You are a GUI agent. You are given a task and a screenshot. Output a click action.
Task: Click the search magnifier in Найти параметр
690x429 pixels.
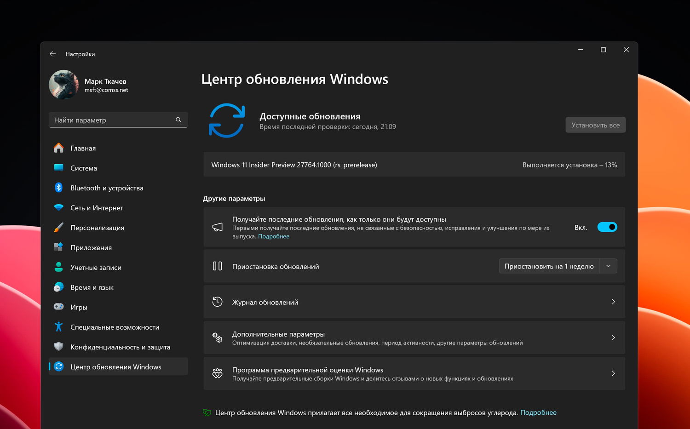point(178,120)
